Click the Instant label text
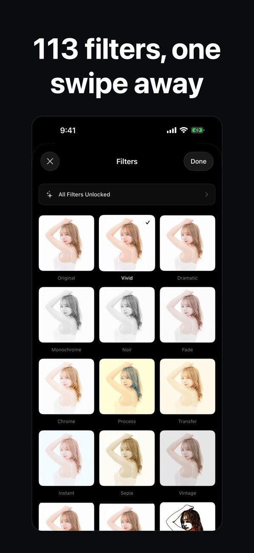The width and height of the screenshot is (254, 553). (66, 493)
